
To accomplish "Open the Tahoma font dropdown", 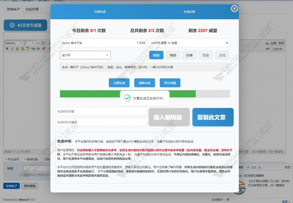I will [14, 43].
